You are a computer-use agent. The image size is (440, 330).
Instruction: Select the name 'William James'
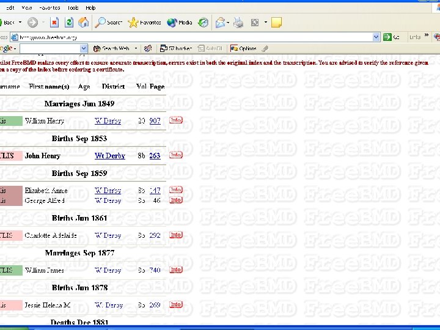point(45,270)
